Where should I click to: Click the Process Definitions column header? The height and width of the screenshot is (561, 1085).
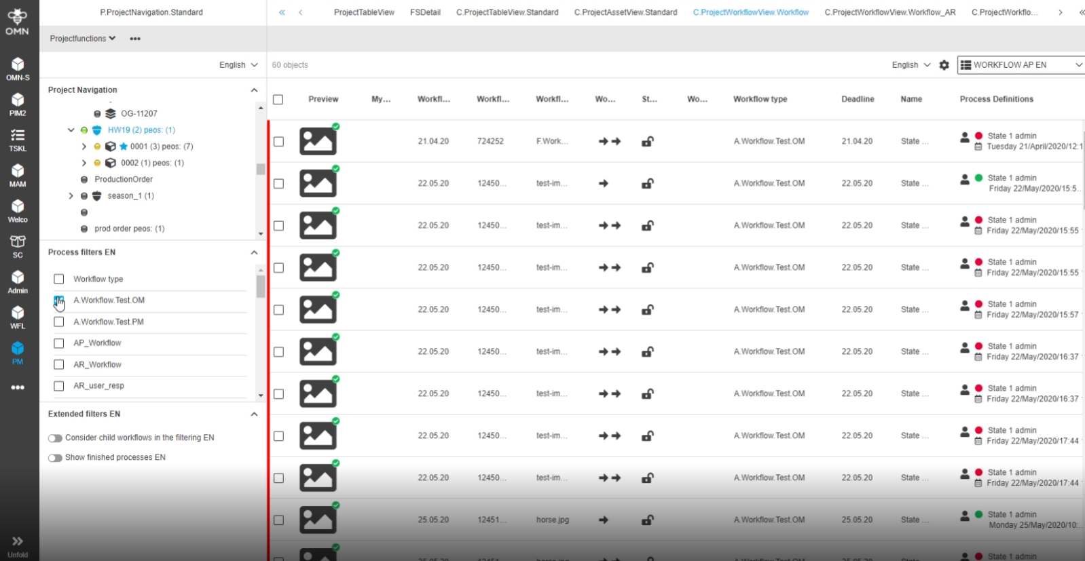[997, 99]
